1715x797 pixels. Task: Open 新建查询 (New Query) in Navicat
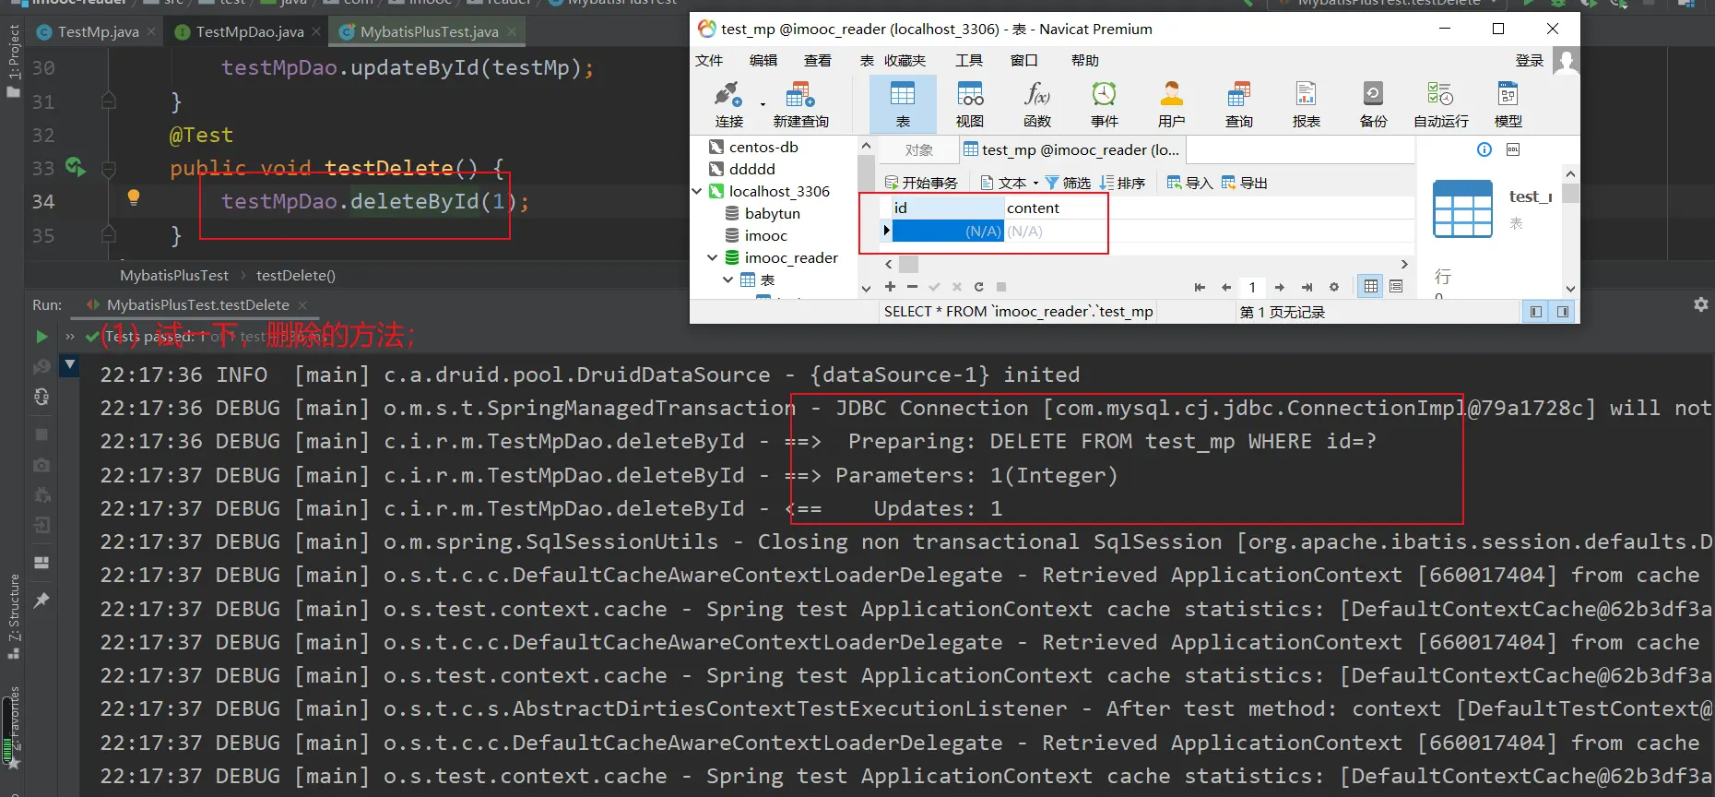click(799, 104)
